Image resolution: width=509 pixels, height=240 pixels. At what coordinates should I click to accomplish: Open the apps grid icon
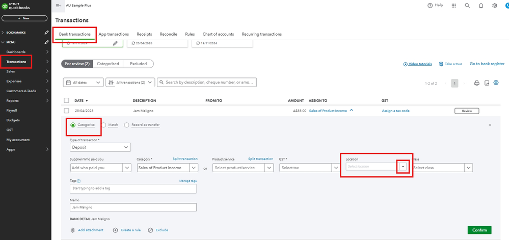tap(454, 6)
